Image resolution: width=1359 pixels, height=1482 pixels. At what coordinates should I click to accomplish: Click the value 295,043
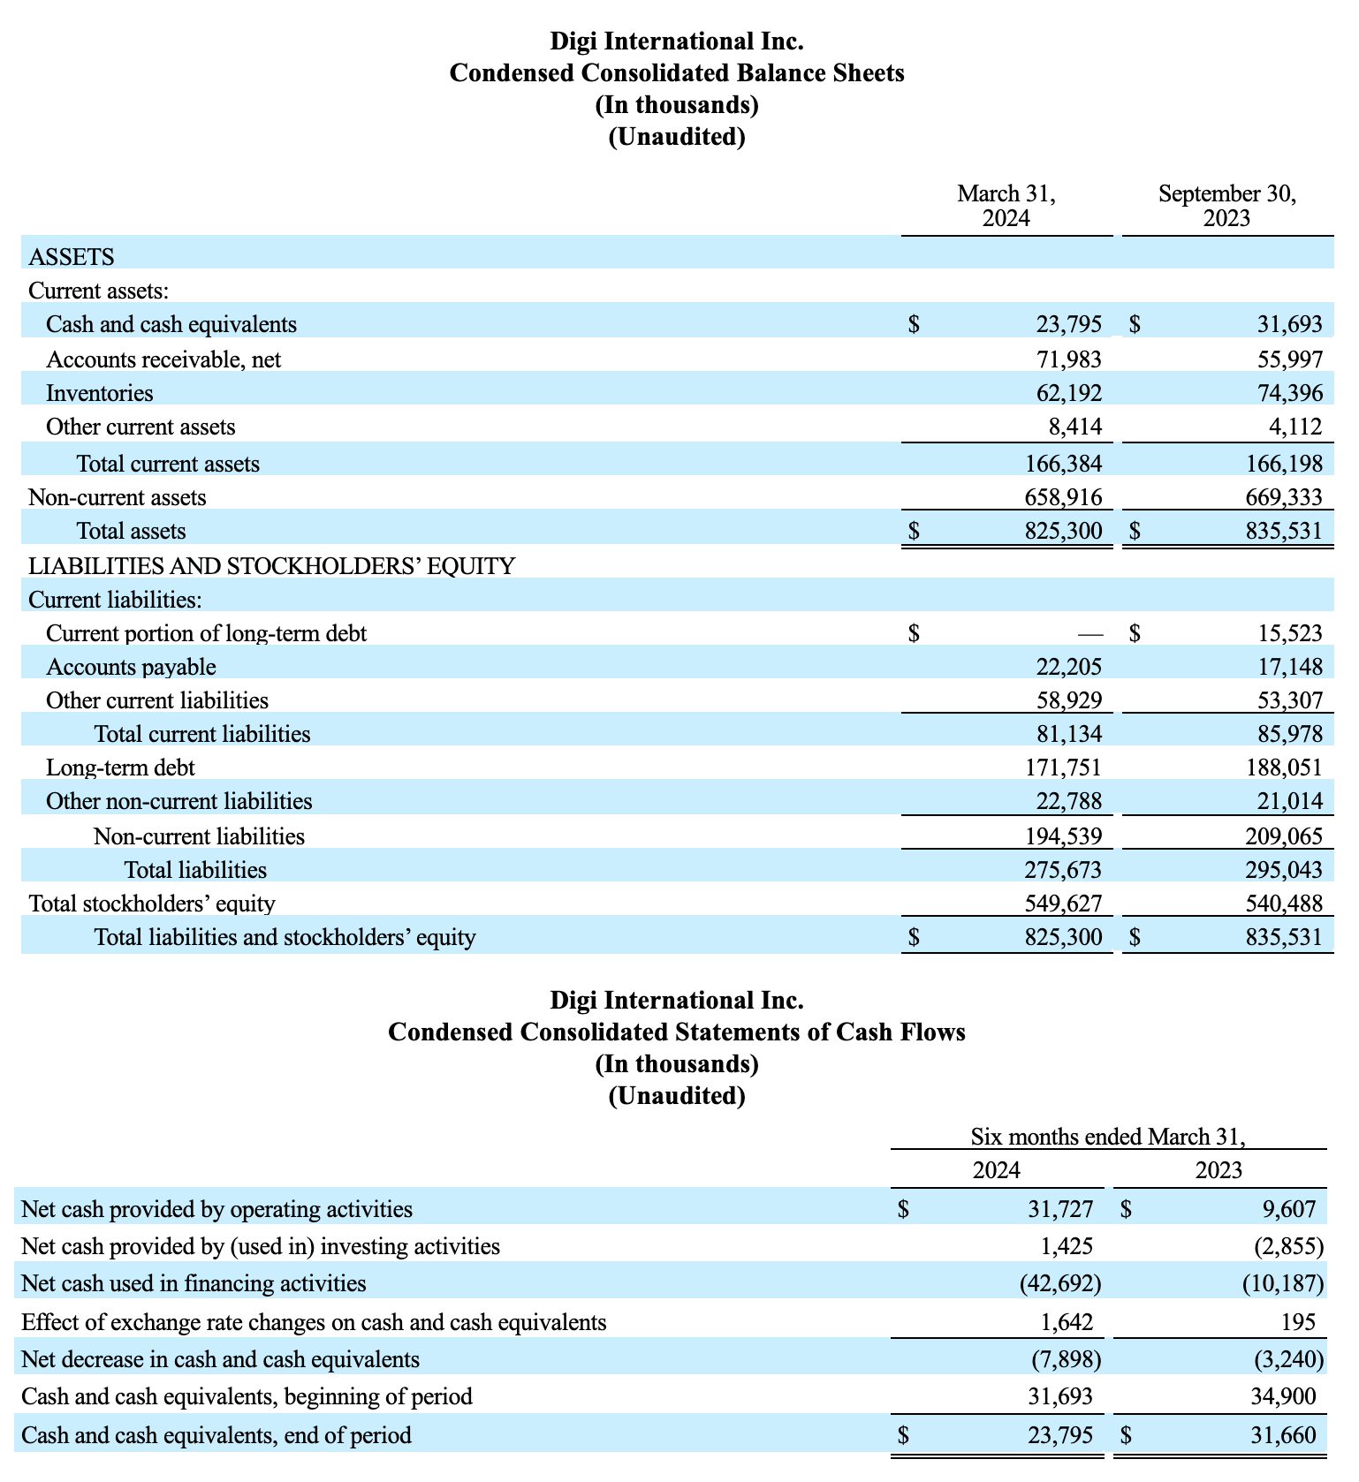[x=1285, y=870]
